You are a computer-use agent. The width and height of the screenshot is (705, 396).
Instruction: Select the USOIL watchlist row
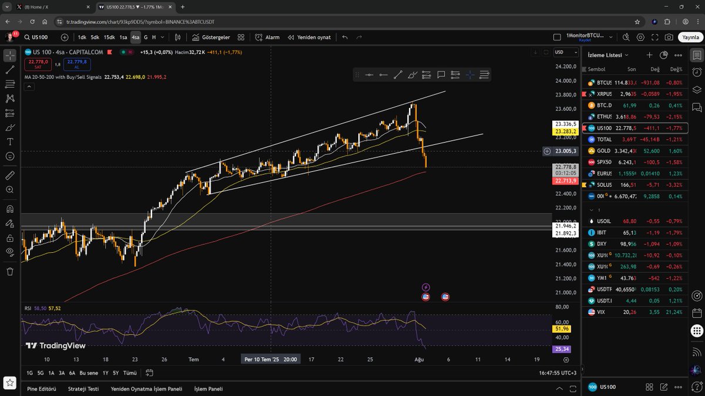[636, 221]
